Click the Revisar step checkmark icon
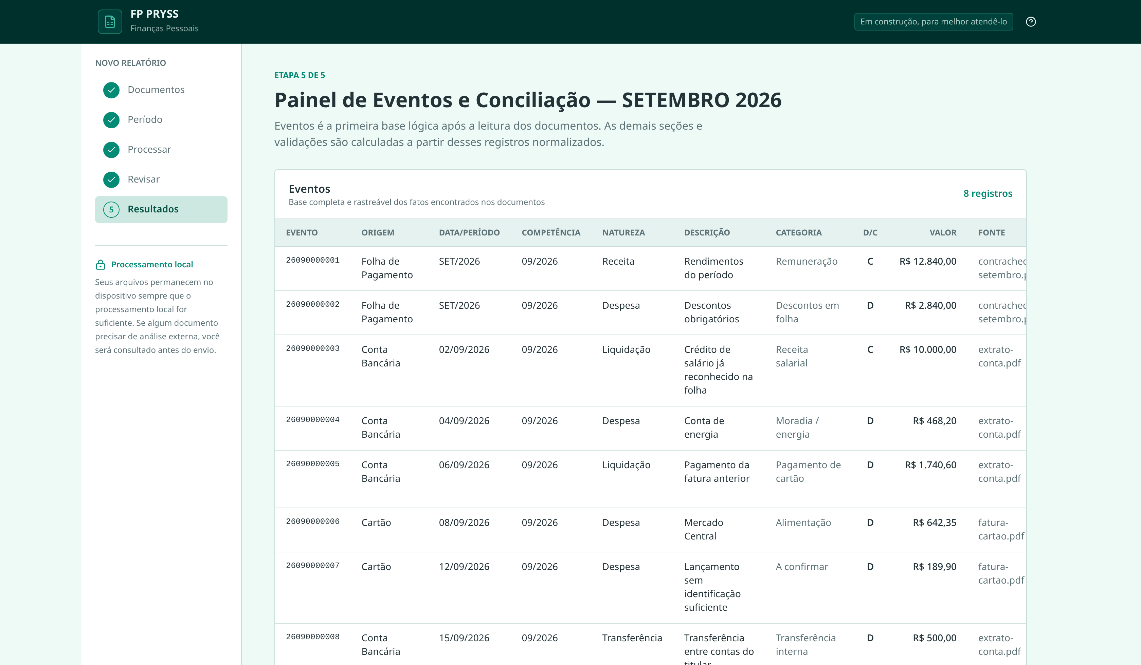Image resolution: width=1141 pixels, height=665 pixels. pos(111,179)
